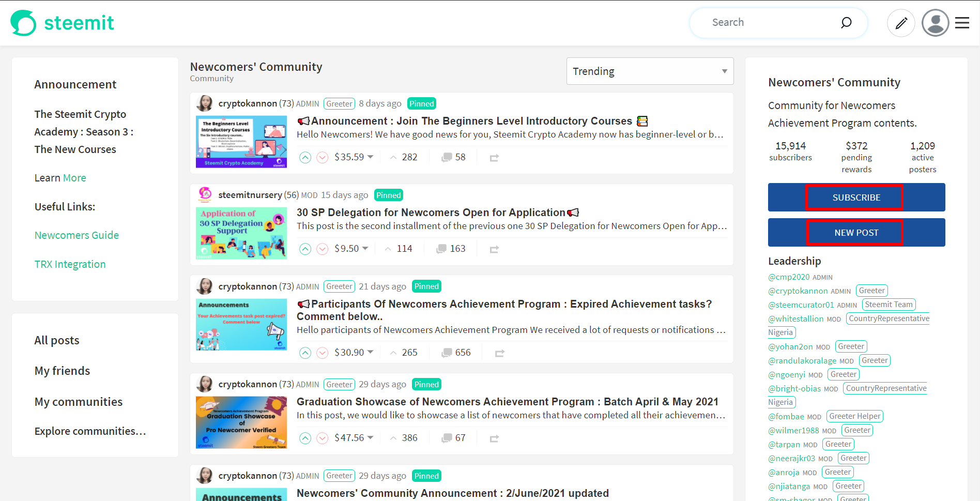Open @fombae profile link
980x501 pixels.
pyautogui.click(x=786, y=417)
